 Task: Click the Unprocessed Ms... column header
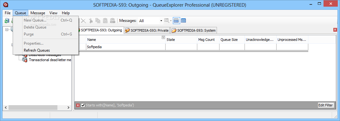292,40
